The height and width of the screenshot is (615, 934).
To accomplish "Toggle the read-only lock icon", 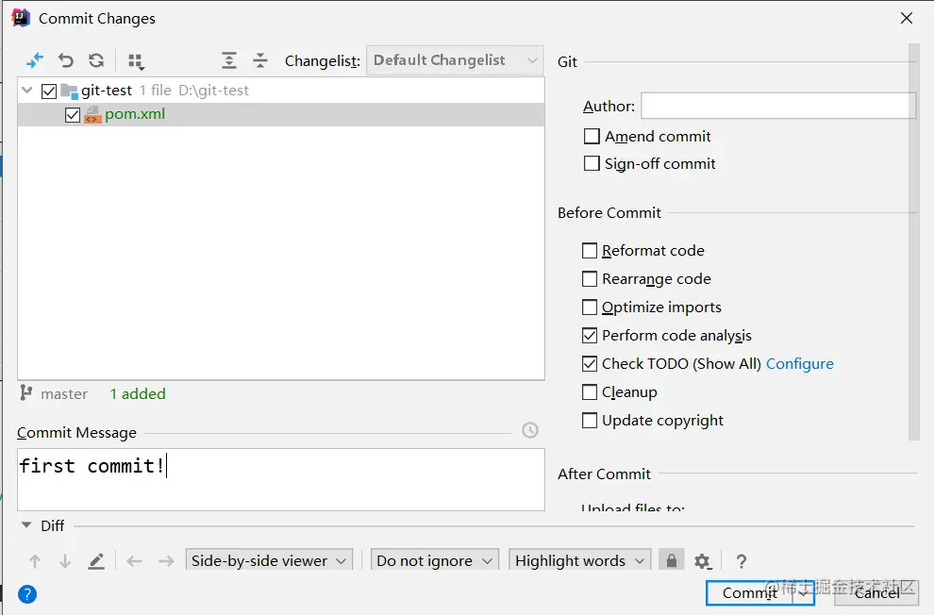I will [672, 560].
